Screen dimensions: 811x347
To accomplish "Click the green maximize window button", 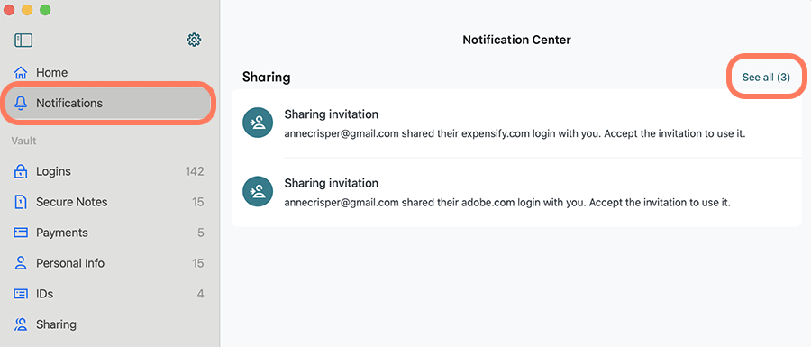I will click(x=46, y=10).
